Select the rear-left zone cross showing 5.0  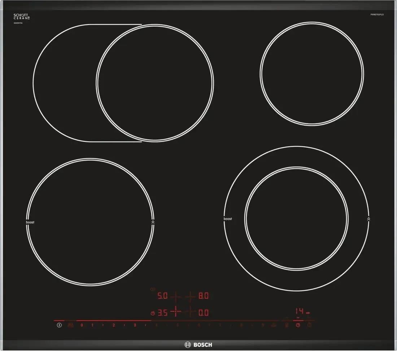coord(176,297)
